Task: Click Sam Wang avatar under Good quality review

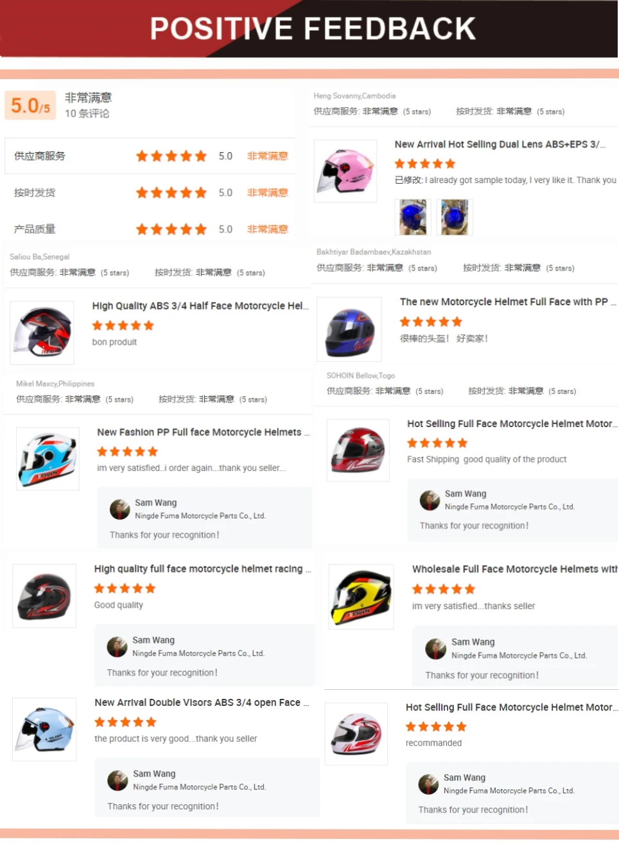Action: 117,647
